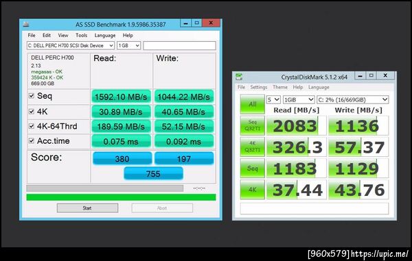
Task: Open the File menu in AS SSD Benchmark
Action: [32, 36]
